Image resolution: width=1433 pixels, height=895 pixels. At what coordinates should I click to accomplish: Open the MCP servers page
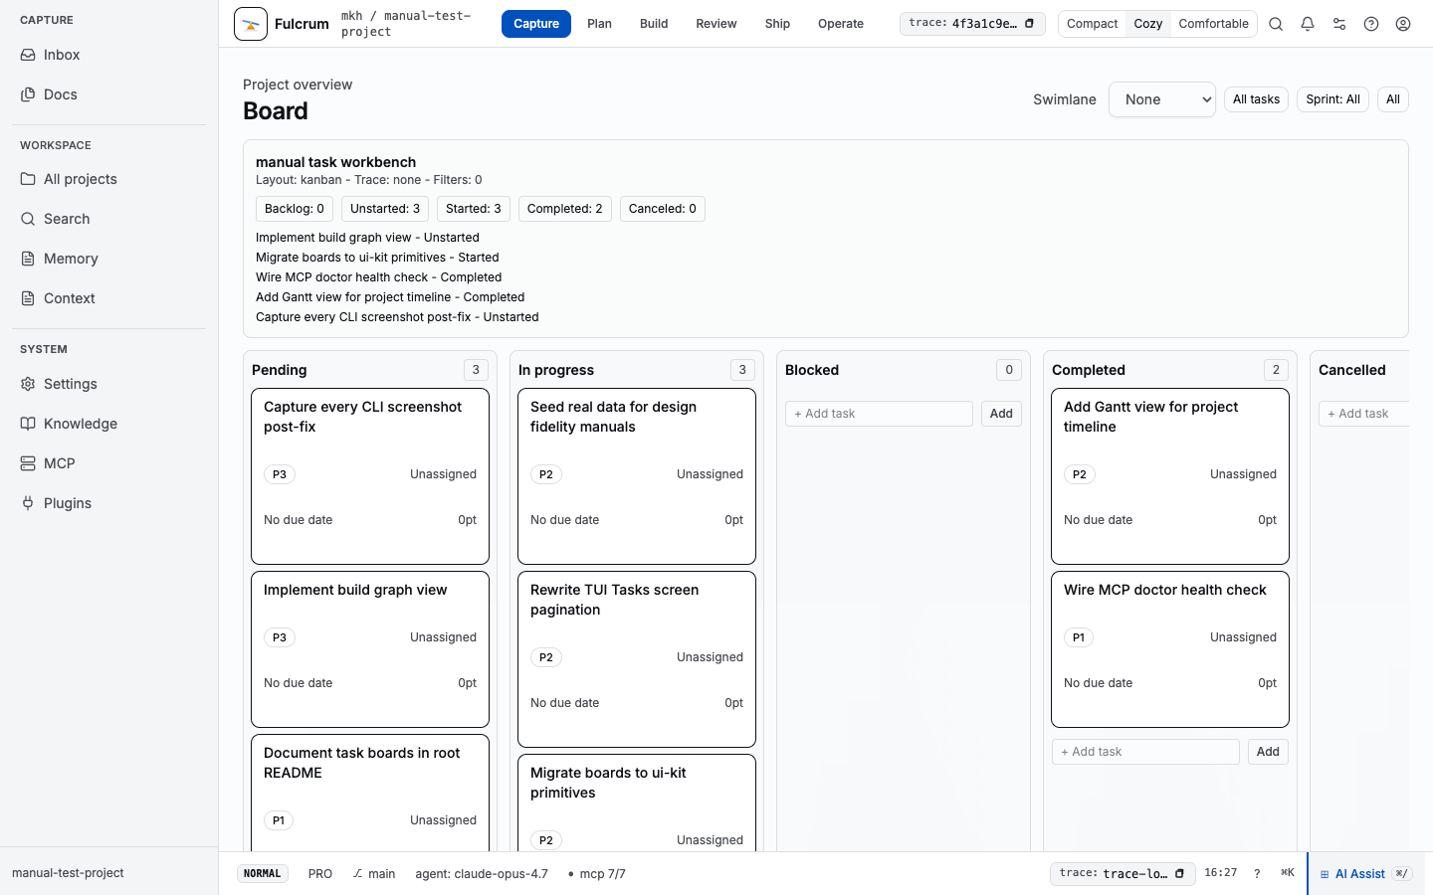click(108, 463)
